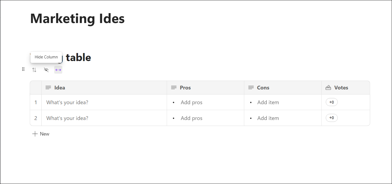Image resolution: width=392 pixels, height=184 pixels.
Task: Open the Pros column header menu
Action: 205,88
